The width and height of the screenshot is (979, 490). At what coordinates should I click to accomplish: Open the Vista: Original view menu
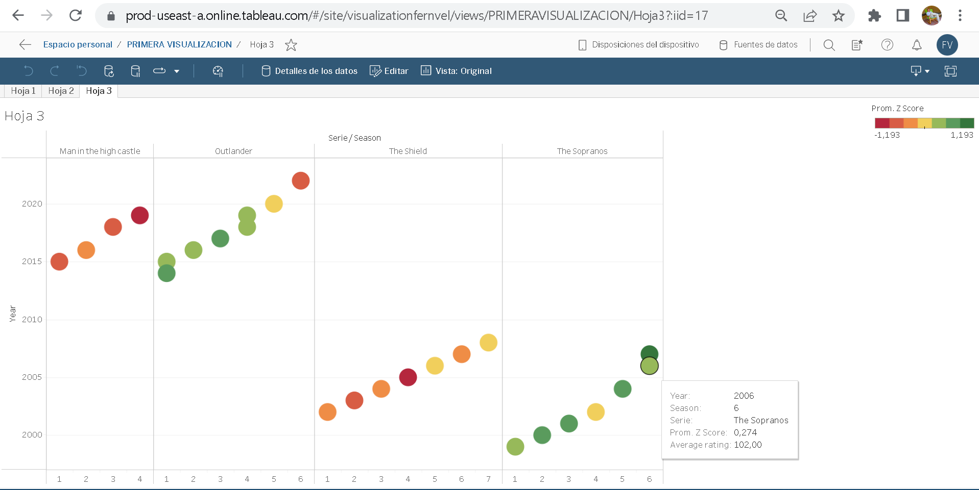coord(456,71)
